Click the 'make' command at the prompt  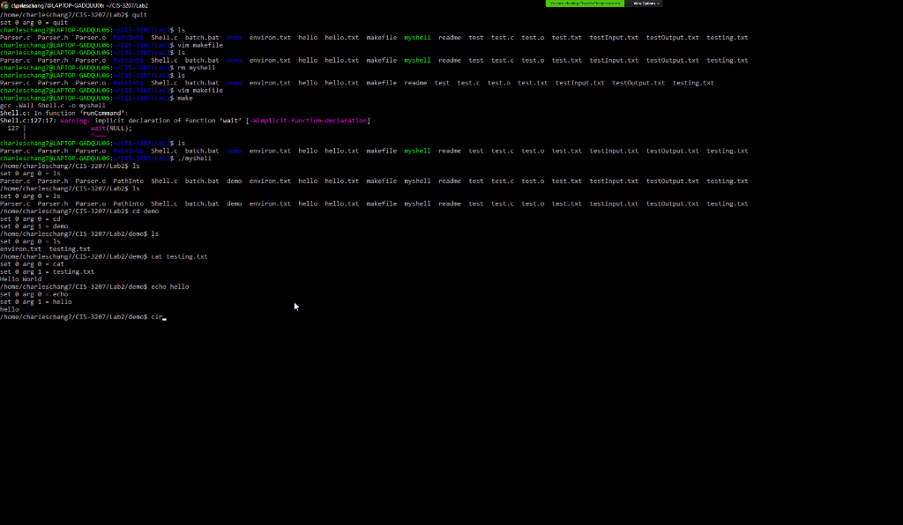point(185,99)
